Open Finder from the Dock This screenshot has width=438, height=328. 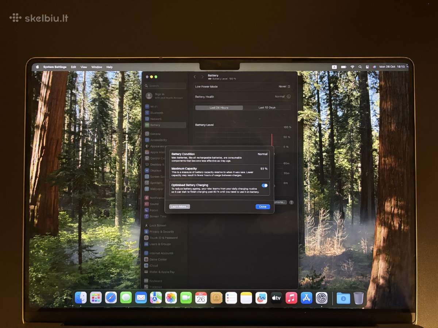pyautogui.click(x=81, y=298)
